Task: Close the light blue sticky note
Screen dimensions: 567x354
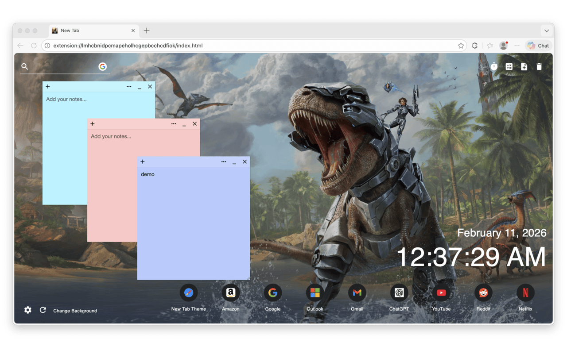Action: pos(150,87)
